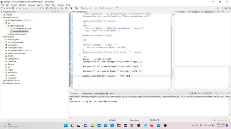The image size is (231, 129).
Task: Open New file dropdown arrow
Action: click(4, 8)
